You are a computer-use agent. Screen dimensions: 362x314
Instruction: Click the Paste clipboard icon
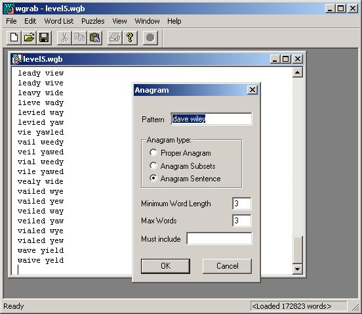pyautogui.click(x=94, y=37)
